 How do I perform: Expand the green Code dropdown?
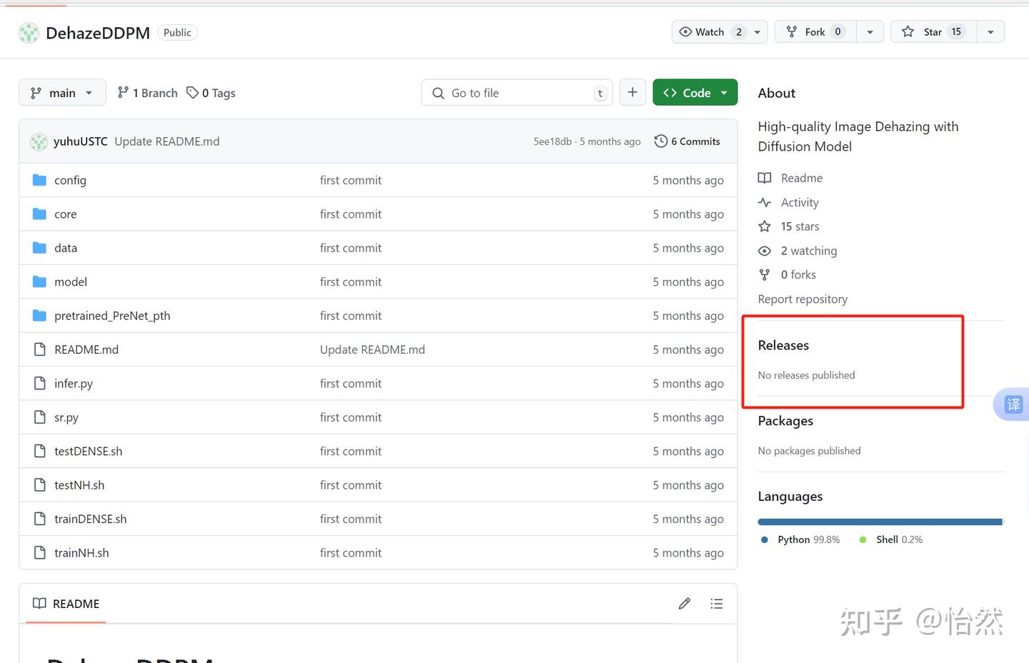point(695,93)
